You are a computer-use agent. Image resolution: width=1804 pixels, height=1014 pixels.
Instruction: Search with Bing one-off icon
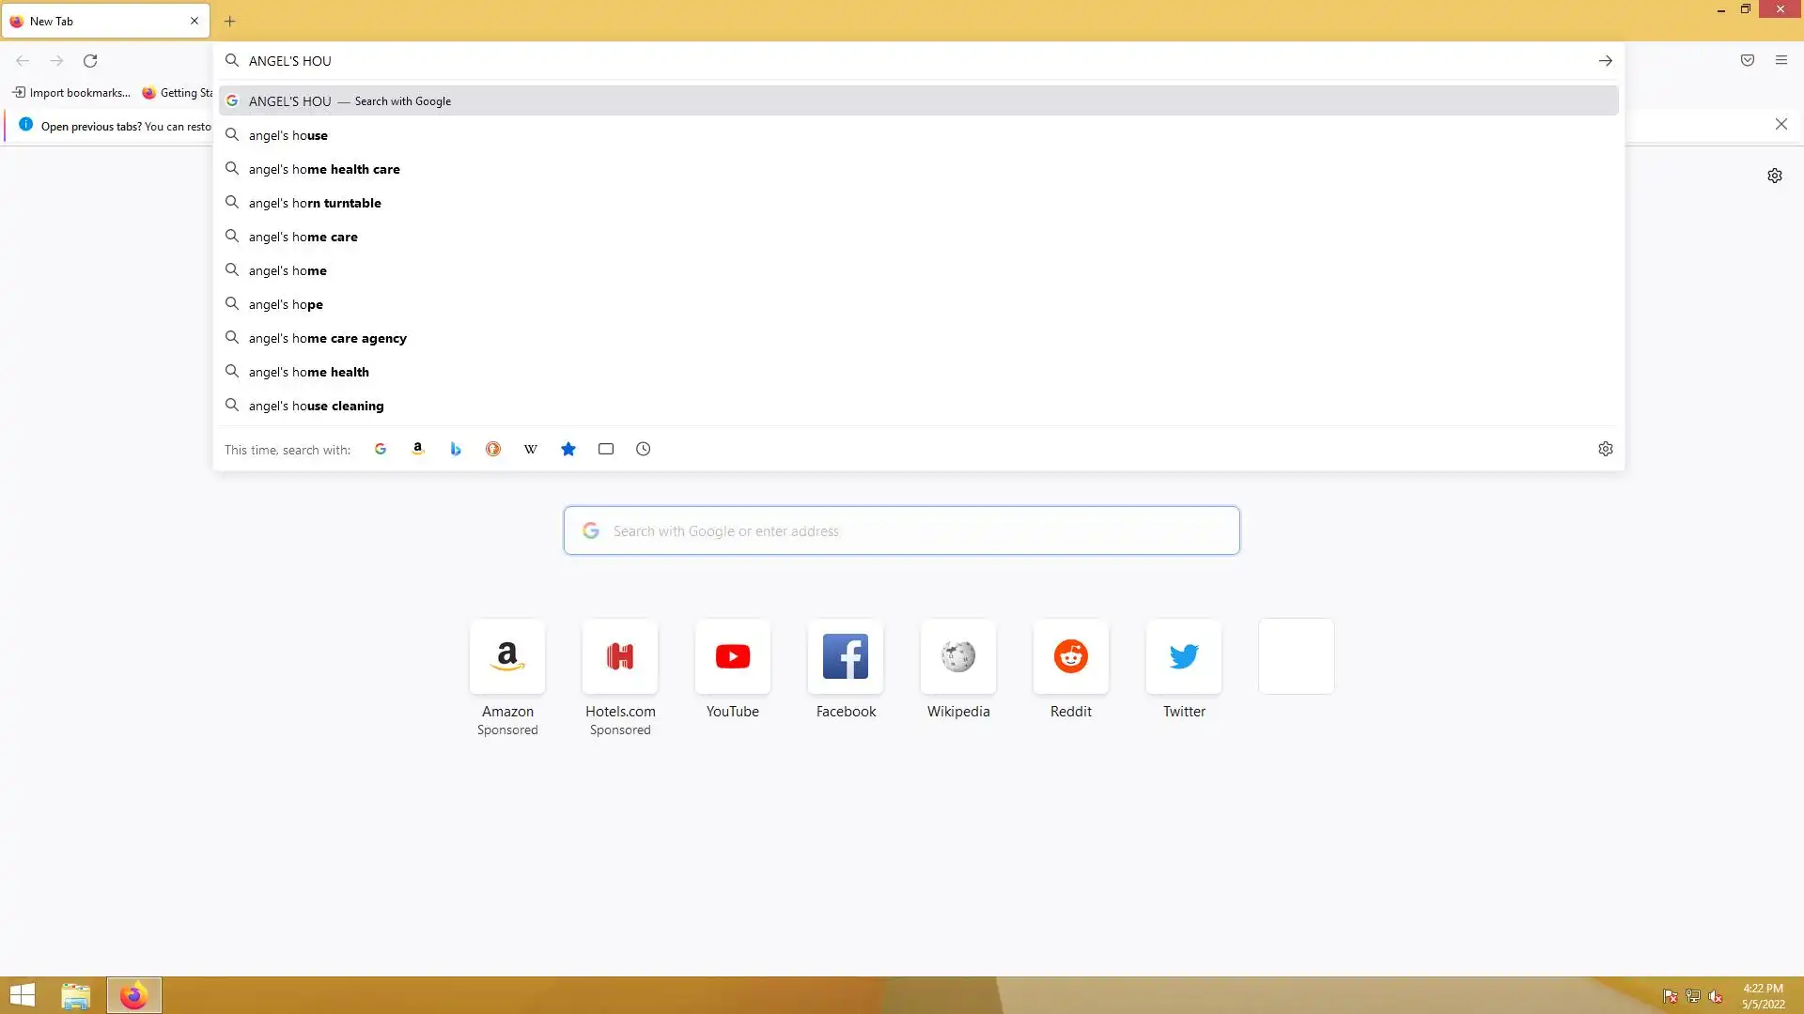[x=456, y=449]
